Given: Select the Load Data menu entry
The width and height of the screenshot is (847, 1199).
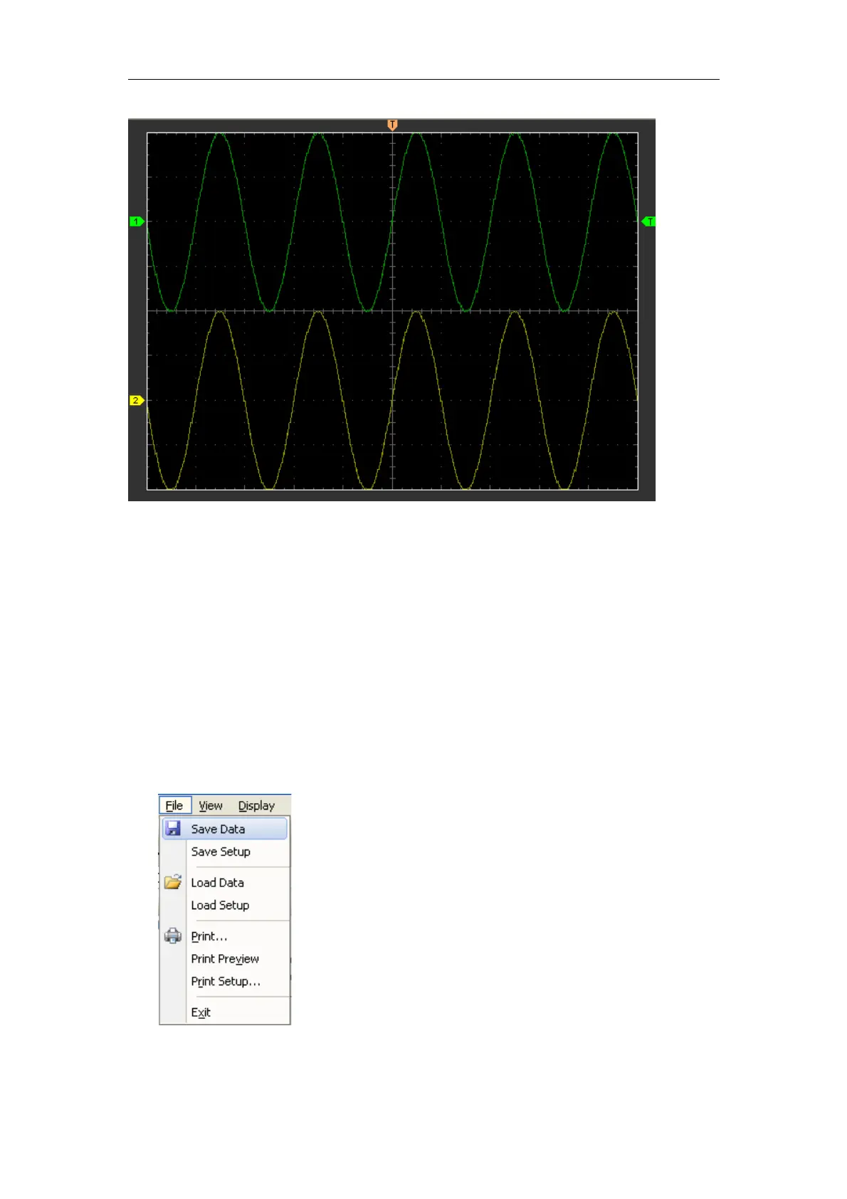Looking at the screenshot, I should [217, 883].
